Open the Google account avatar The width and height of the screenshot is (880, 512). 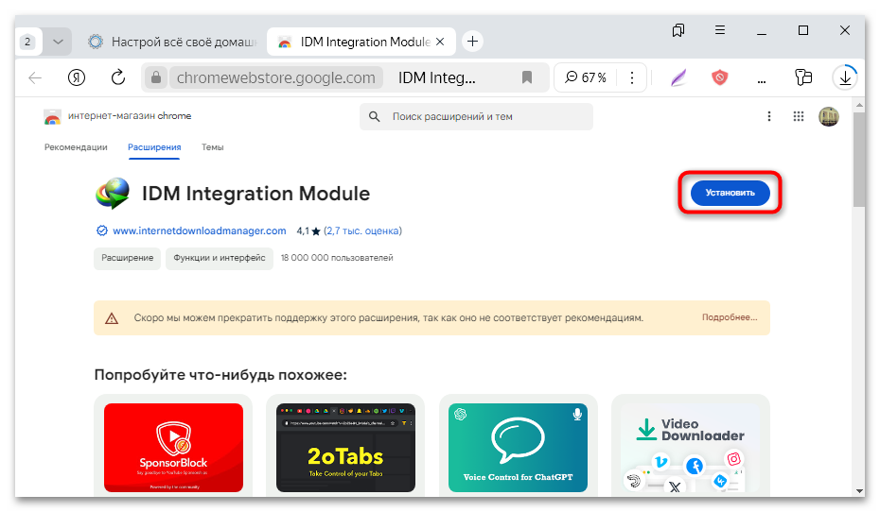coord(828,116)
